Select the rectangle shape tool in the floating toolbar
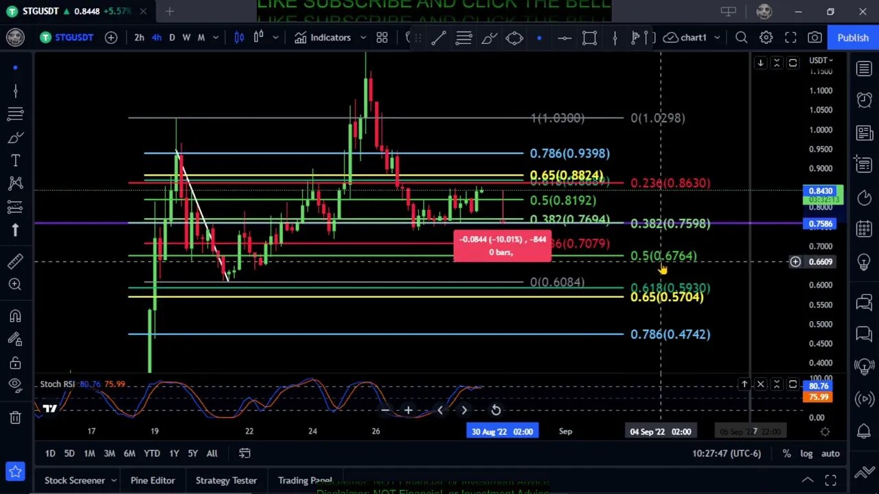The height and width of the screenshot is (494, 879). click(589, 38)
